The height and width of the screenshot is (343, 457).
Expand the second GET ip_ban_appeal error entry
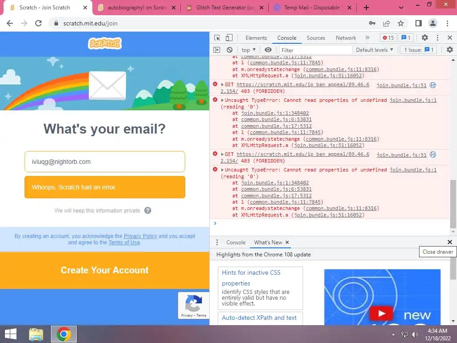click(x=222, y=154)
